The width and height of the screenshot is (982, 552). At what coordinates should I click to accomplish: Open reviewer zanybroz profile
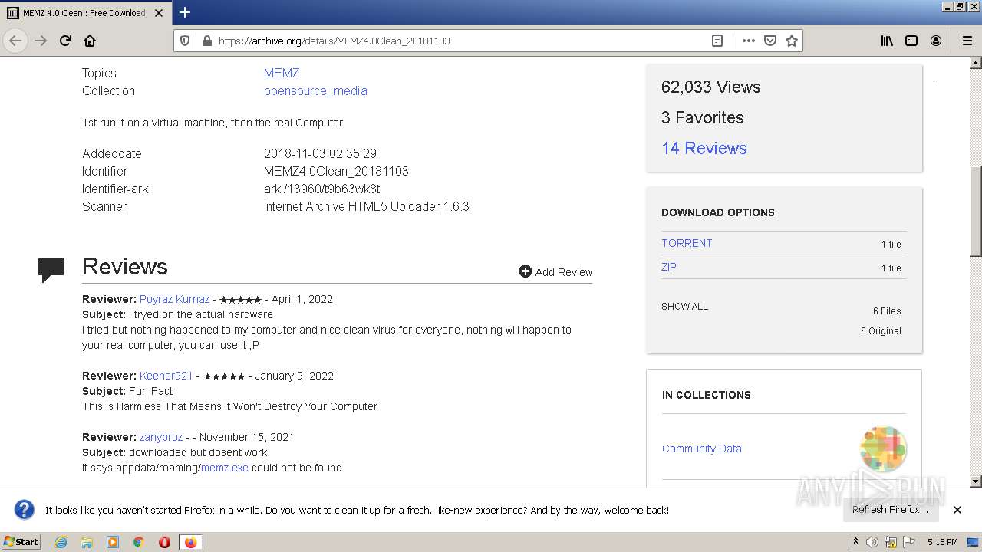(161, 437)
